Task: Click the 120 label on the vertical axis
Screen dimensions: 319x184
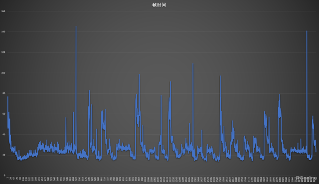Action: [3, 52]
